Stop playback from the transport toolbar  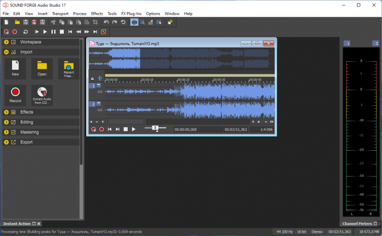click(x=62, y=32)
